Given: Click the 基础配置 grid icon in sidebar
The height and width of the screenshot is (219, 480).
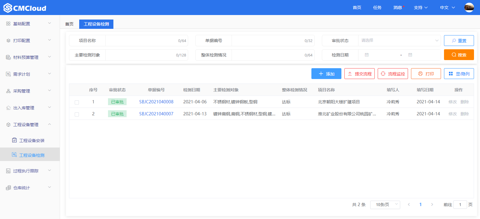Looking at the screenshot, I should click(8, 23).
